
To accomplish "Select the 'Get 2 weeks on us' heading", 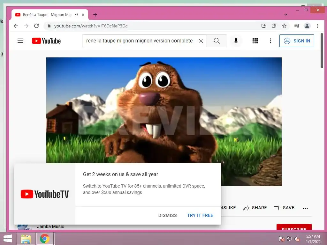I will 120,174.
